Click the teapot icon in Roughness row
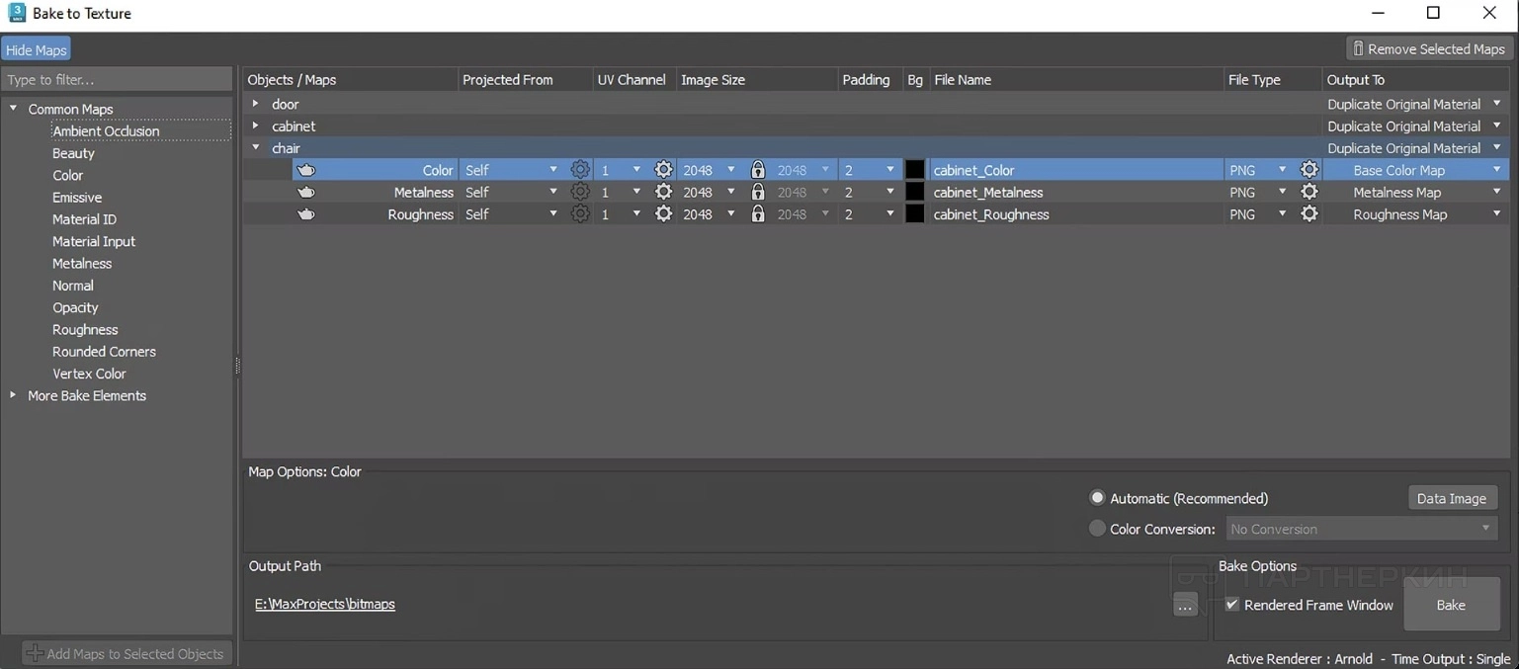The width and height of the screenshot is (1519, 669). coord(306,214)
